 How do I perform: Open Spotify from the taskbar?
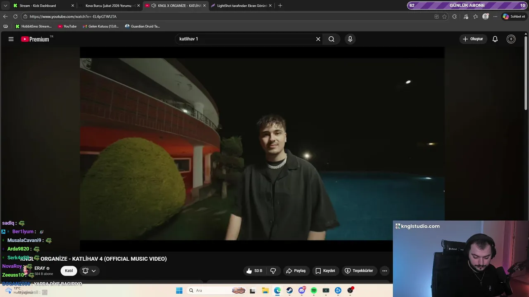point(314,290)
